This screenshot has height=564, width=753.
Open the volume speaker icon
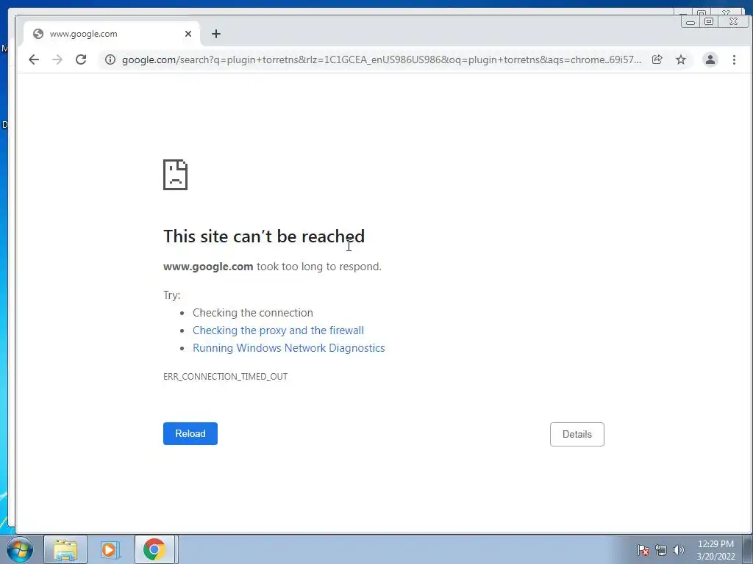(x=678, y=550)
